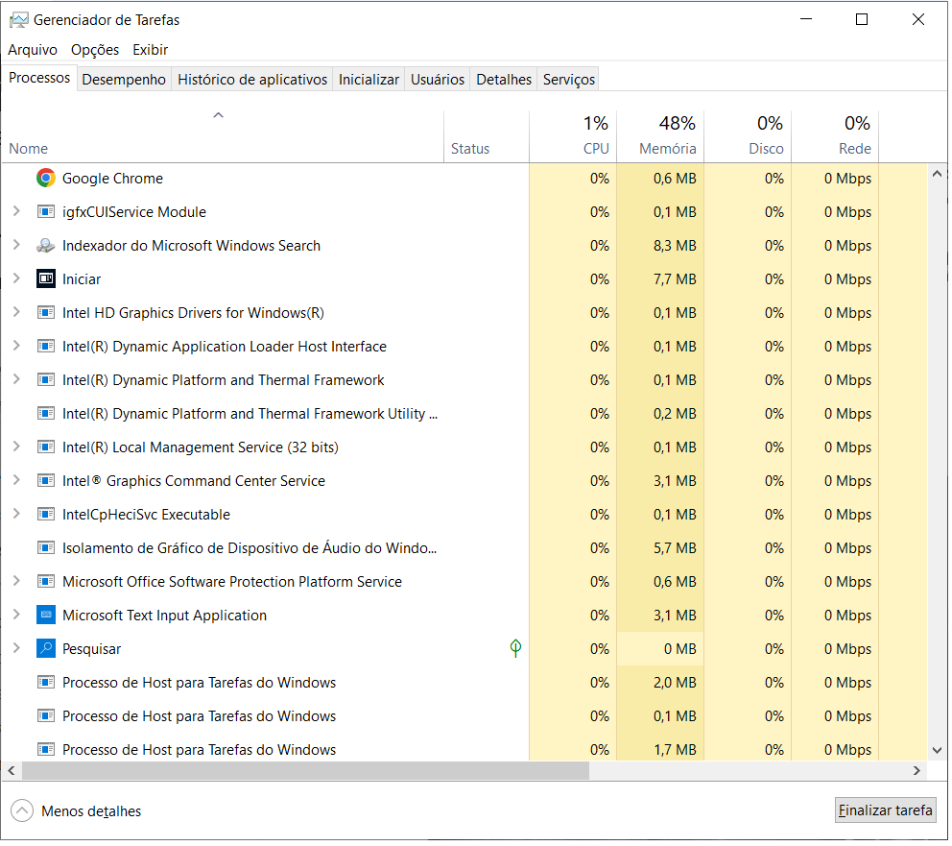Open the Arquivo menu
This screenshot has width=952, height=846.
(33, 50)
